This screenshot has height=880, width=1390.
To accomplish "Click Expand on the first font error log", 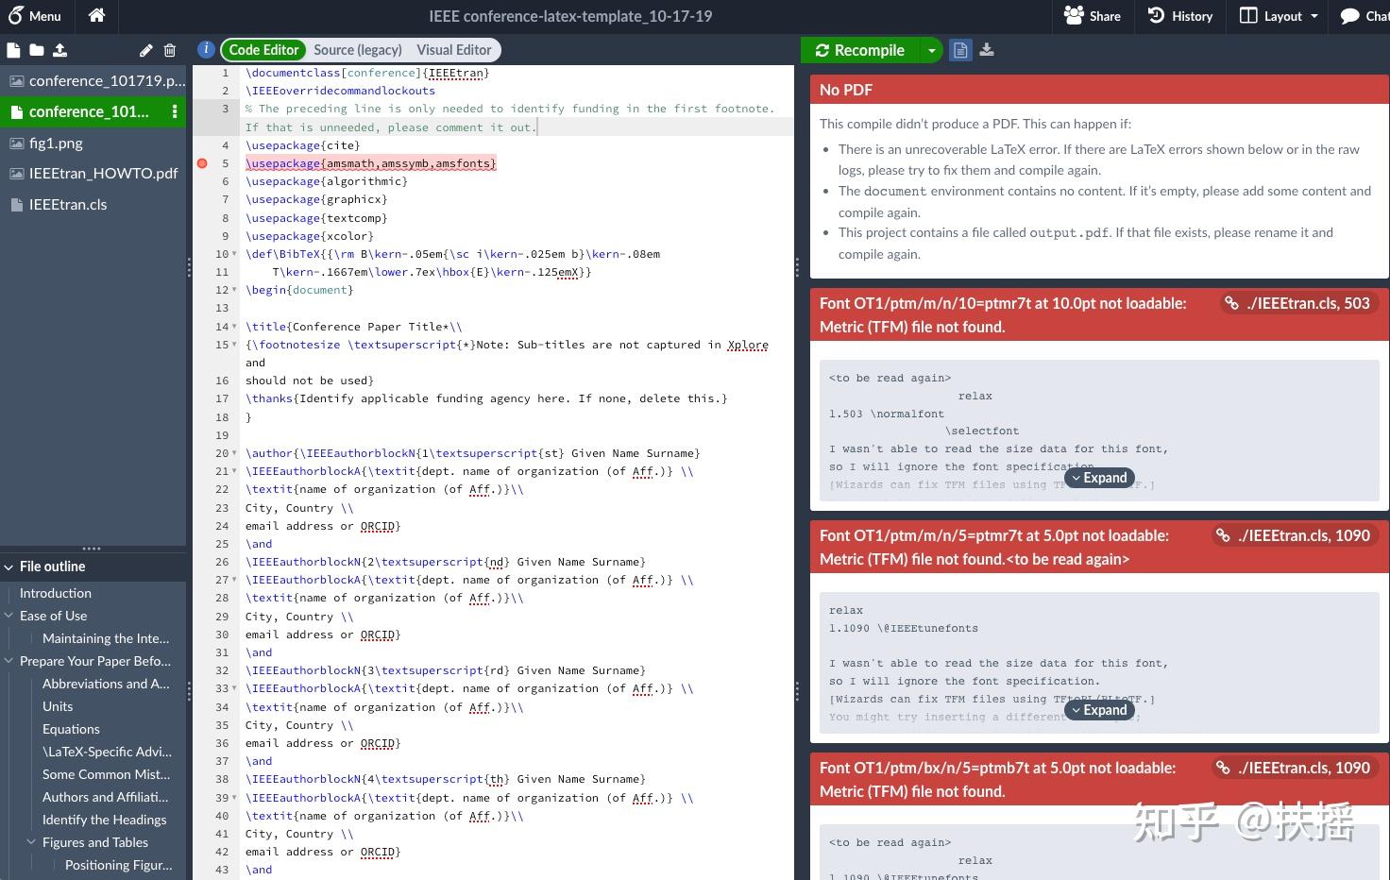I will [1099, 477].
